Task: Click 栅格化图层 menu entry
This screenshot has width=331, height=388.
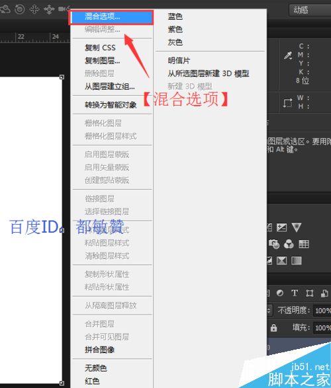Action: click(x=111, y=123)
